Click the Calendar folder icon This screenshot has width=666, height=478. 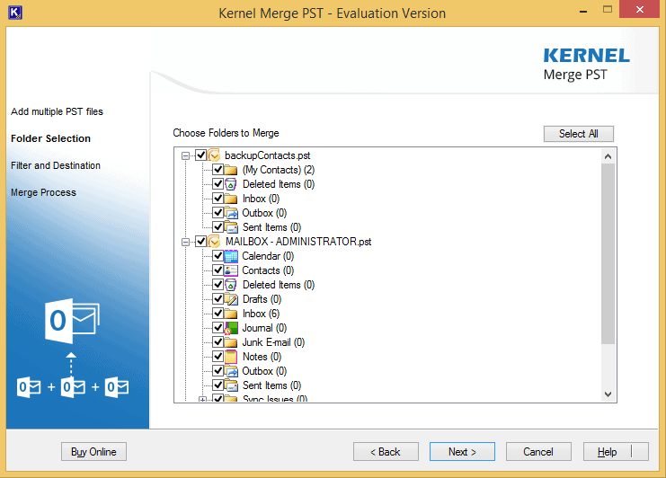tap(231, 256)
